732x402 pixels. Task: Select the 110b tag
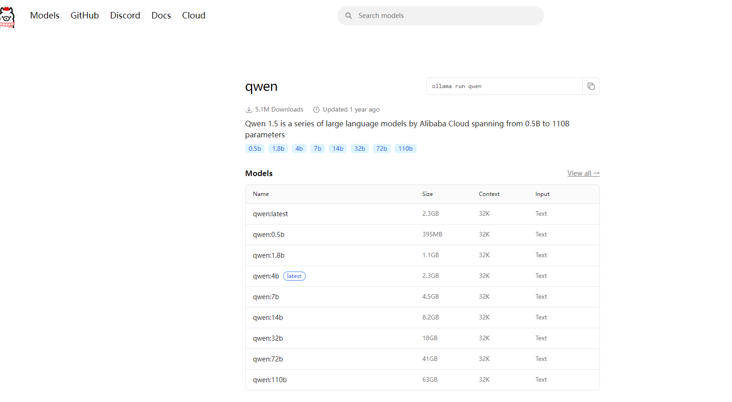(x=405, y=148)
